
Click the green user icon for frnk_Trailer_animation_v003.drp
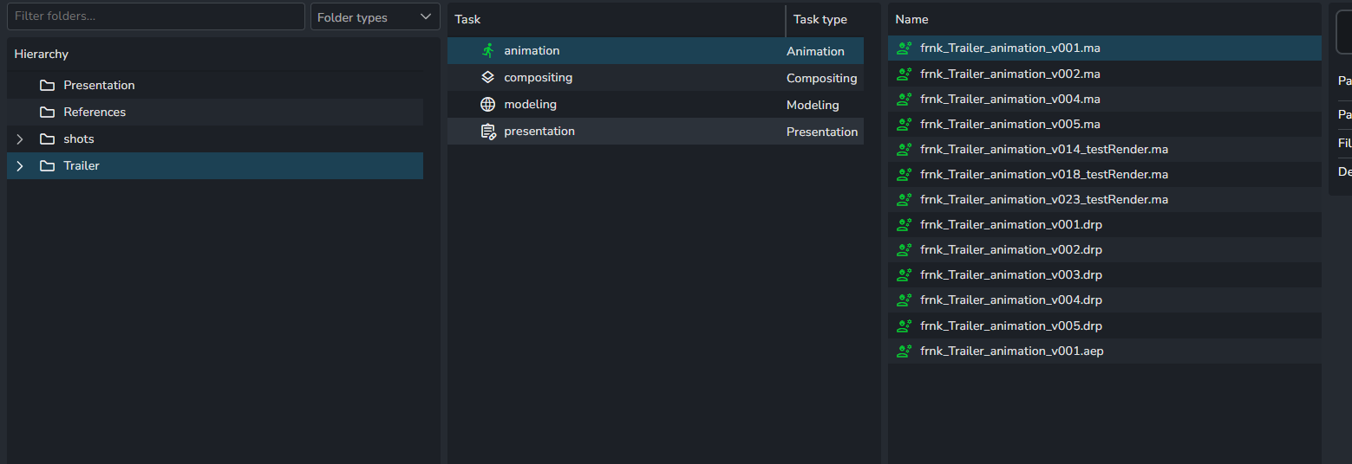tap(905, 274)
